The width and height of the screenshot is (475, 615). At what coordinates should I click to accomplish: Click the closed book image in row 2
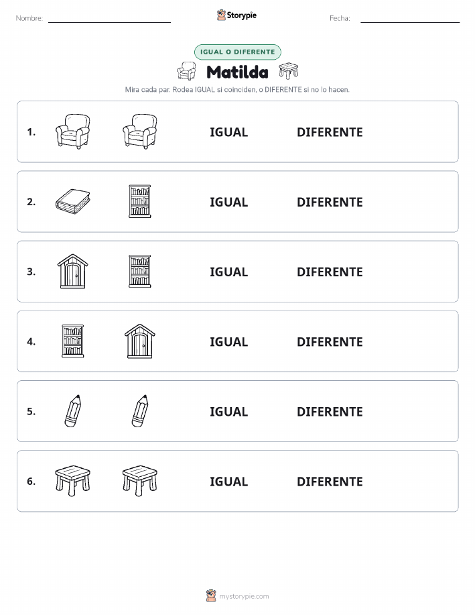pos(73,202)
